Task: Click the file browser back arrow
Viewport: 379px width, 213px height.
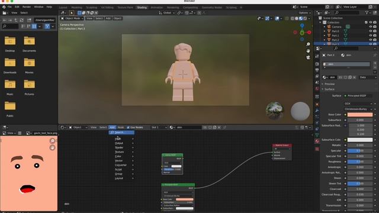Action: pyautogui.click(x=5, y=20)
